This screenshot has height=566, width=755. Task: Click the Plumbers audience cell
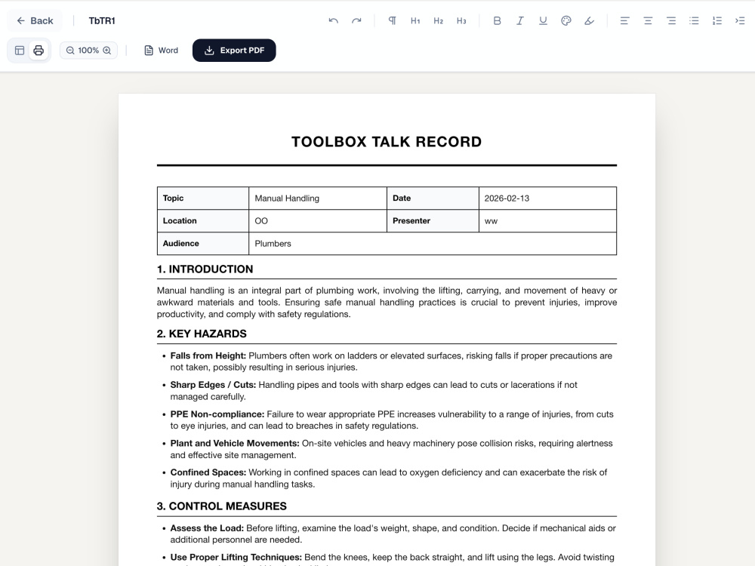(x=433, y=244)
